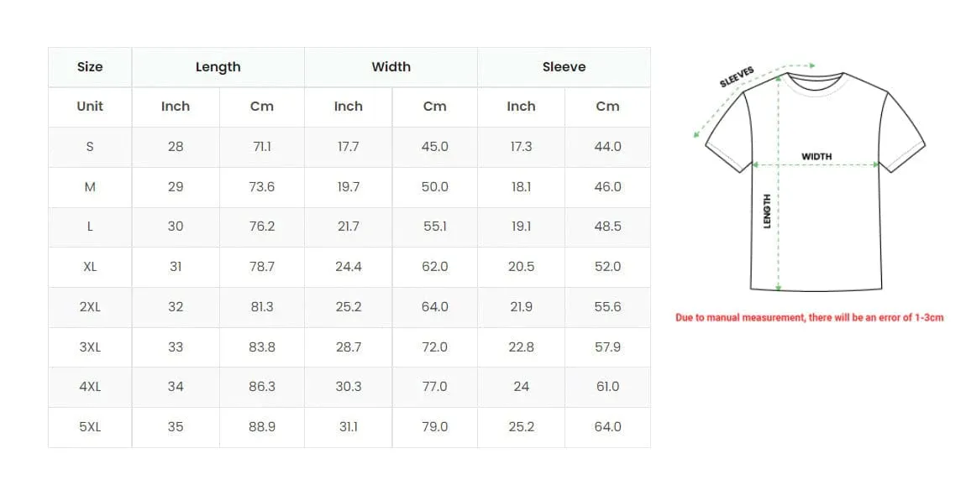The image size is (966, 490).
Task: Click the 5XL size row label
Action: pyautogui.click(x=90, y=426)
